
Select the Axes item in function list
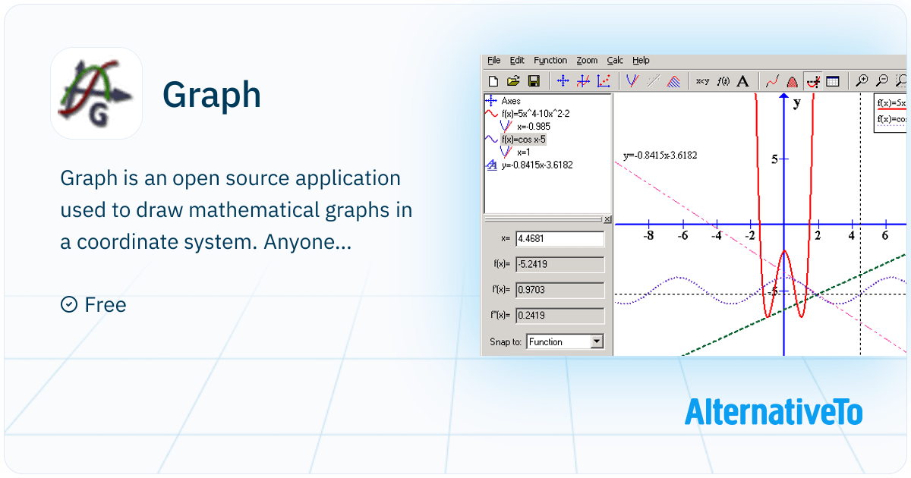point(511,100)
